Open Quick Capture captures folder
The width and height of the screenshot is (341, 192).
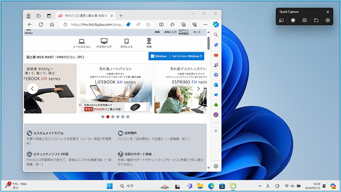pyautogui.click(x=316, y=20)
